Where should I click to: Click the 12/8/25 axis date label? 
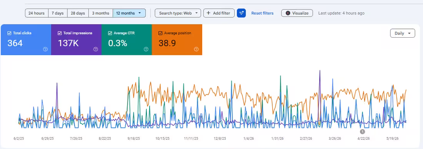click(220, 139)
